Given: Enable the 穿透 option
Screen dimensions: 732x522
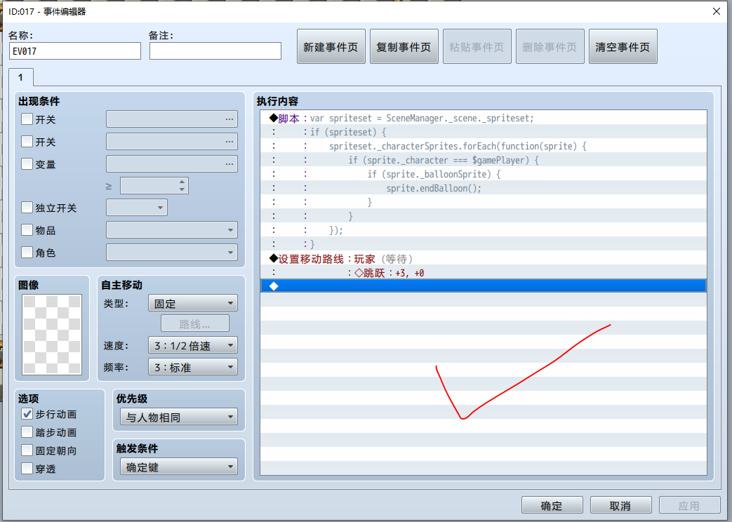Looking at the screenshot, I should pyautogui.click(x=27, y=468).
